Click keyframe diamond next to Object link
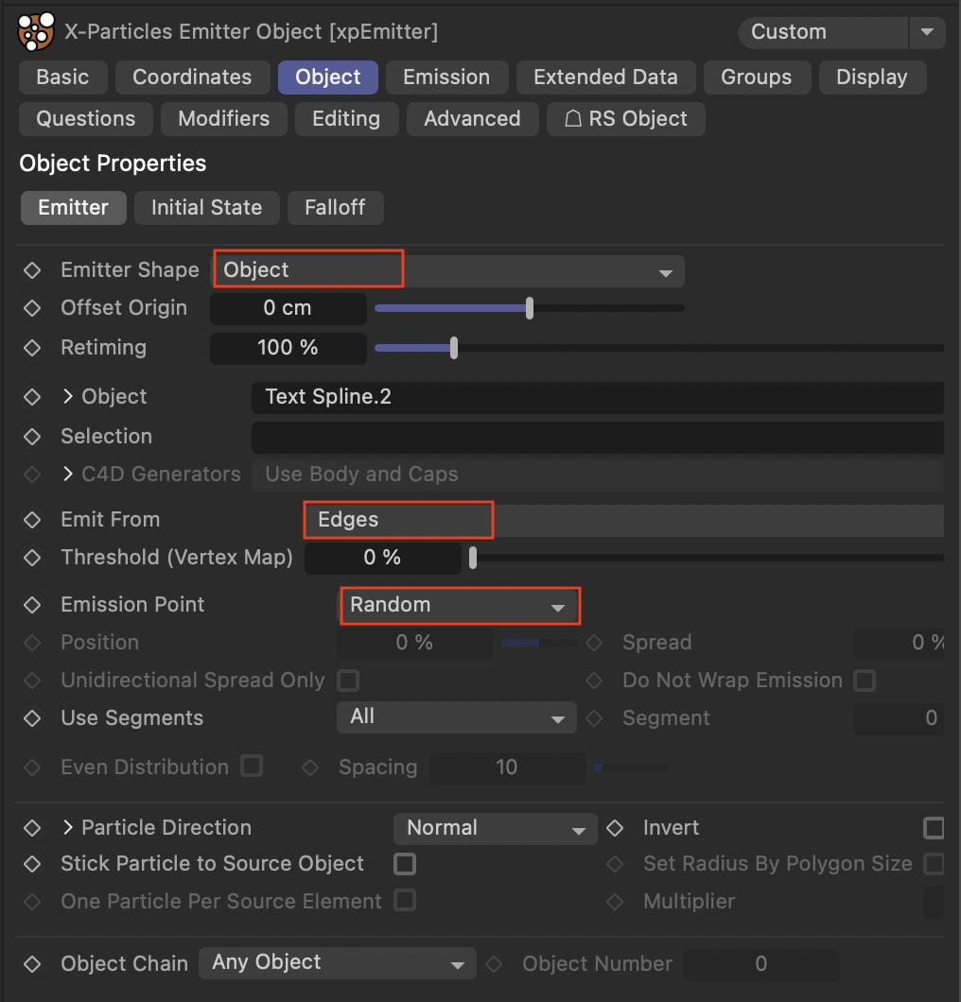The image size is (961, 1002). tap(32, 397)
